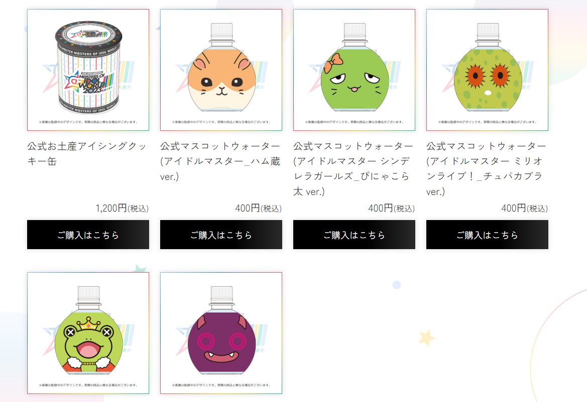587x402 pixels.
Task: Open the Chupacabra spotted bottle image
Action: coord(487,70)
